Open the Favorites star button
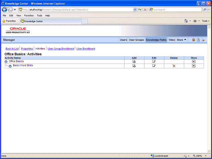212x159 pixels. [9, 21]
